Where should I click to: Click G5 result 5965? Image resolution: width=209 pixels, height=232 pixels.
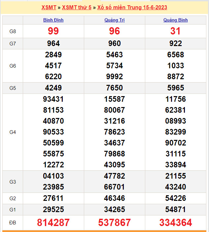tap(175, 88)
